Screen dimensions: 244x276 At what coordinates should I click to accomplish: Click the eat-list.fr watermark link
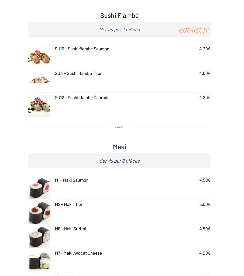(x=194, y=30)
